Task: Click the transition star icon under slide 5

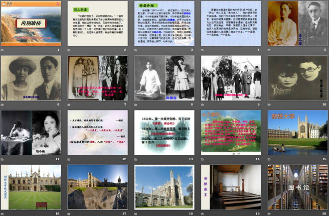Action: coord(270,50)
